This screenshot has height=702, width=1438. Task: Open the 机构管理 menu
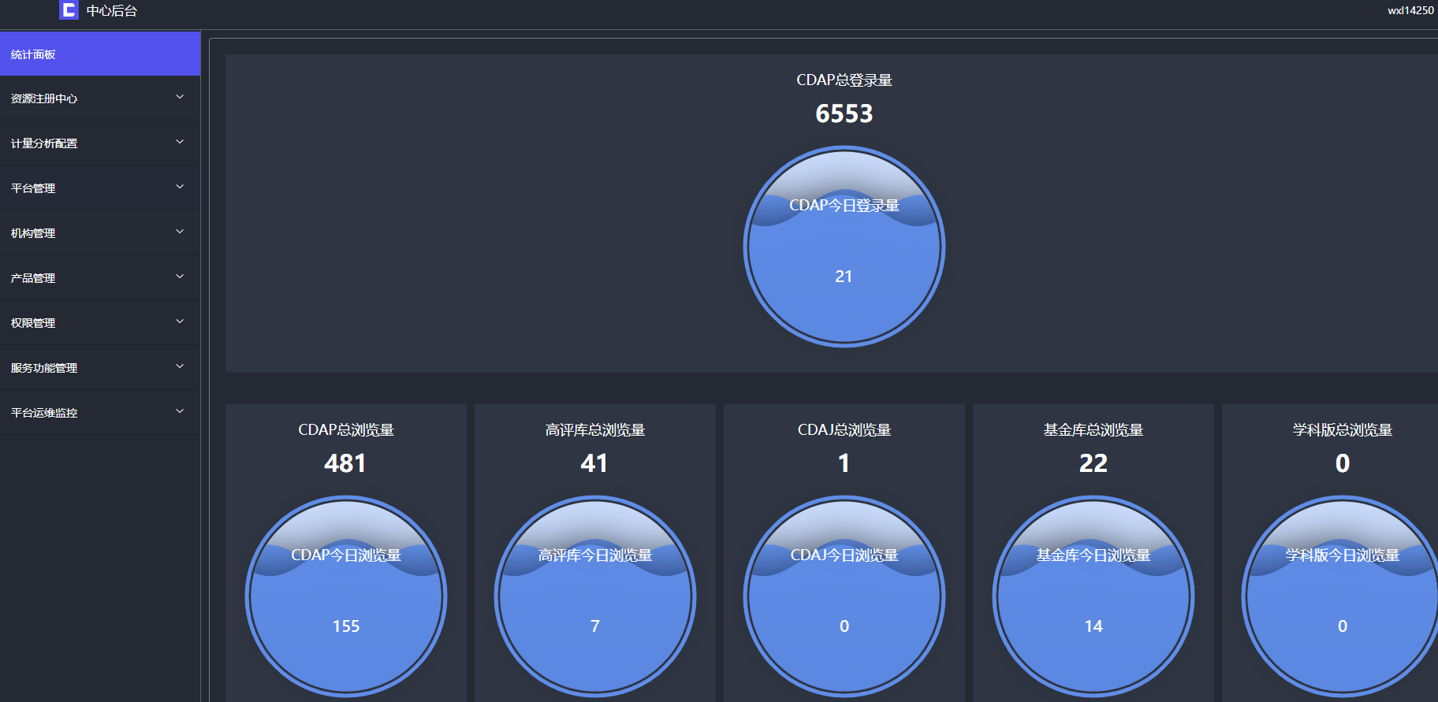[x=100, y=233]
